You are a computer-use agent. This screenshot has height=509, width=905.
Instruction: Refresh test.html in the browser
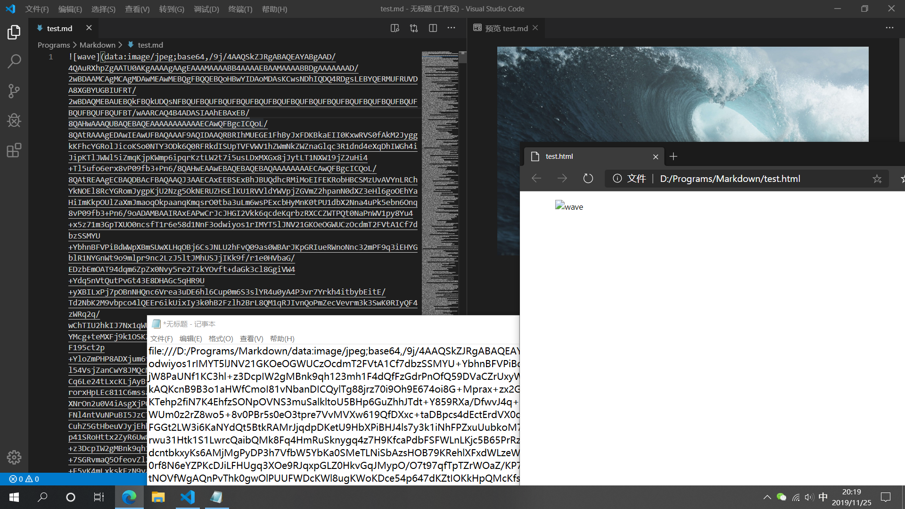[x=587, y=179]
